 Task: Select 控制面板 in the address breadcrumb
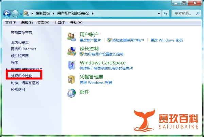(43, 13)
